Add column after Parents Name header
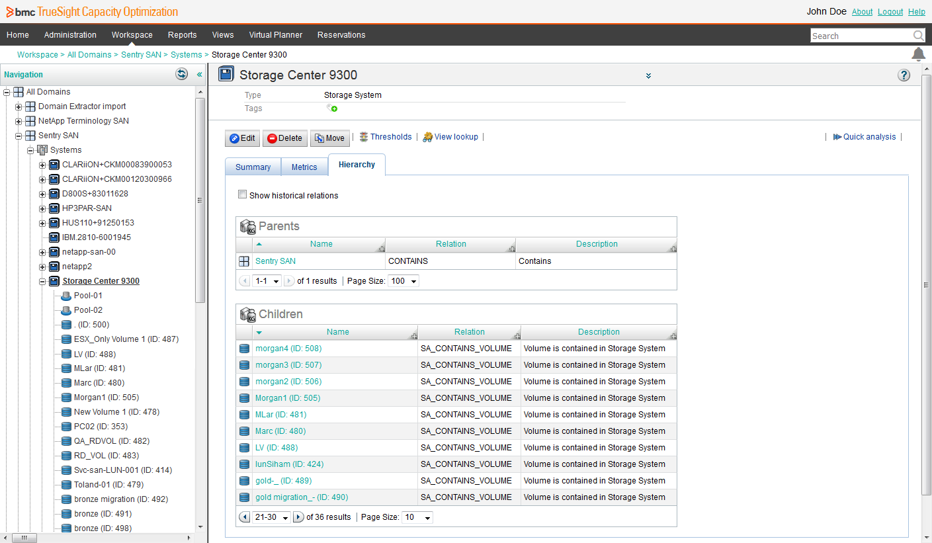This screenshot has height=543, width=932. click(382, 249)
